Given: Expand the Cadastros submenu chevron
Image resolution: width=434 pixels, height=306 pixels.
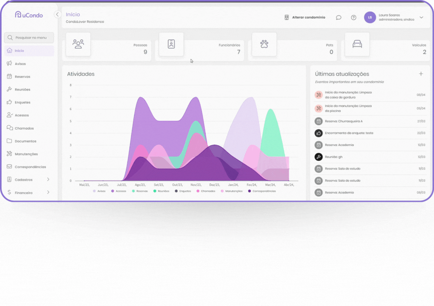Looking at the screenshot, I should [48, 179].
